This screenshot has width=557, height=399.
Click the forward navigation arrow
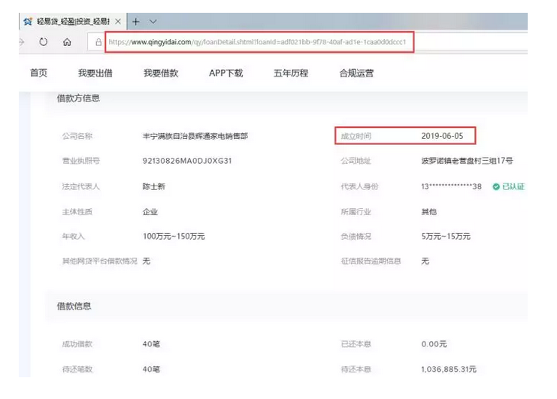[21, 42]
